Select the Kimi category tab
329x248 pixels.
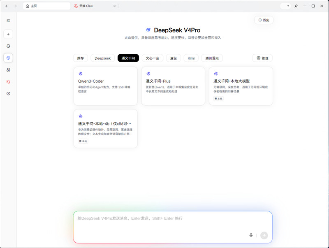pyautogui.click(x=191, y=58)
